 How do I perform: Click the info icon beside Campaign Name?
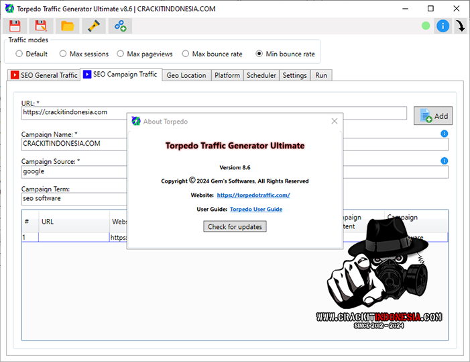444,134
